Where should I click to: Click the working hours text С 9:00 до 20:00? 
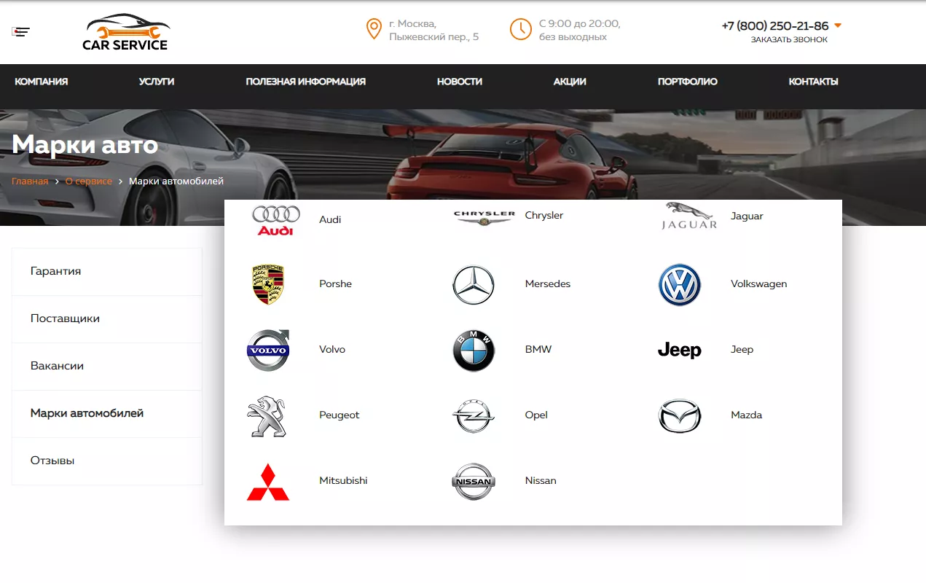point(579,24)
